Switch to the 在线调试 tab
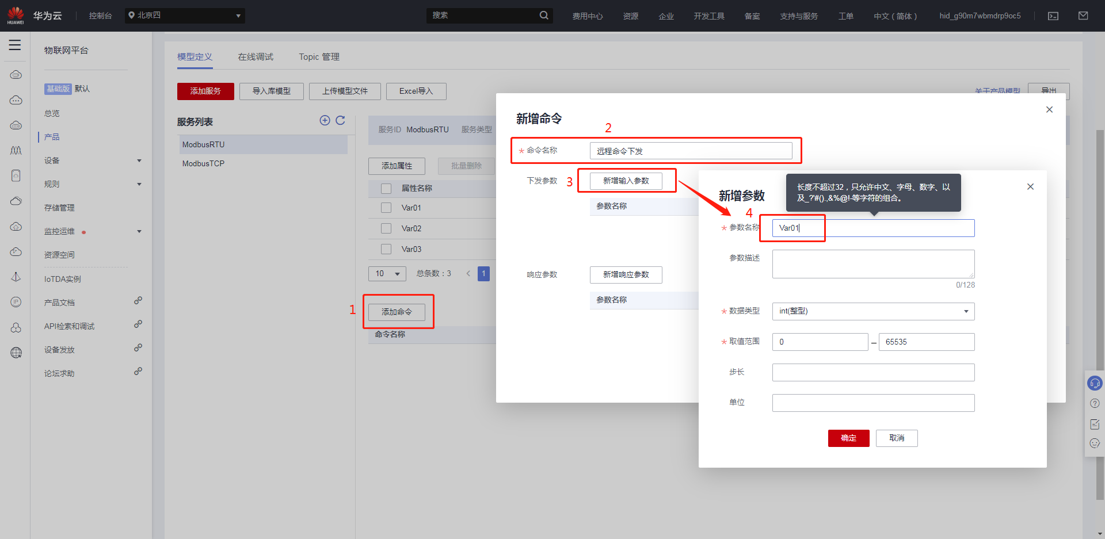 pyautogui.click(x=256, y=57)
